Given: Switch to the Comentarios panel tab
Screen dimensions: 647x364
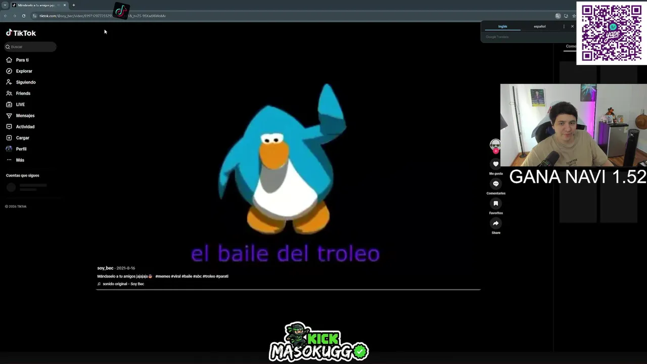Looking at the screenshot, I should (571, 46).
